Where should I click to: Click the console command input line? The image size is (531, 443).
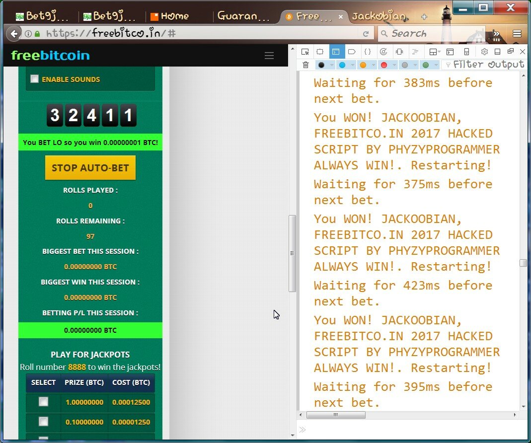click(411, 430)
